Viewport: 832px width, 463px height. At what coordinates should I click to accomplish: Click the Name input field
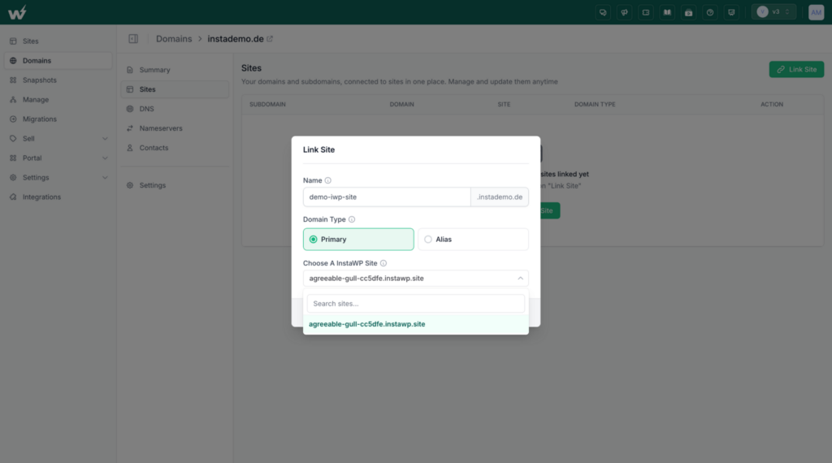coord(386,197)
